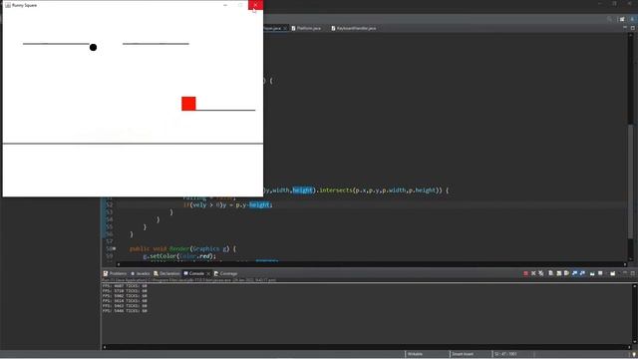Click 'public void Render(Graphics g)' line
Image resolution: width=638 pixels, height=359 pixels.
pyautogui.click(x=182, y=248)
